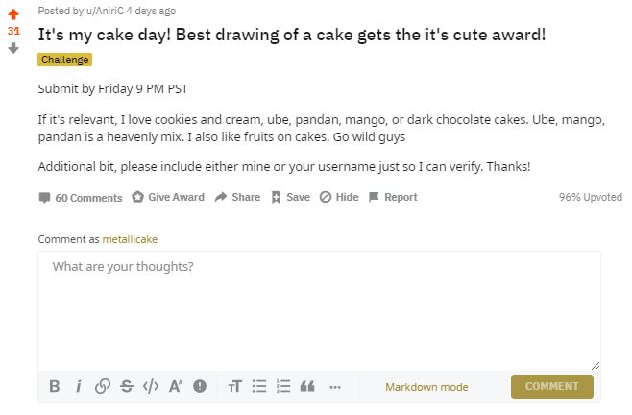The height and width of the screenshot is (415, 632).
Task: Toggle strikethrough formatting
Action: 127,386
